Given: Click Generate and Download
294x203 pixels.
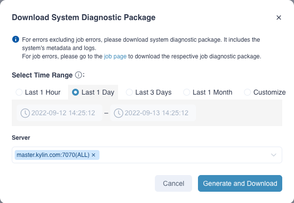Looking at the screenshot, I should click(240, 183).
